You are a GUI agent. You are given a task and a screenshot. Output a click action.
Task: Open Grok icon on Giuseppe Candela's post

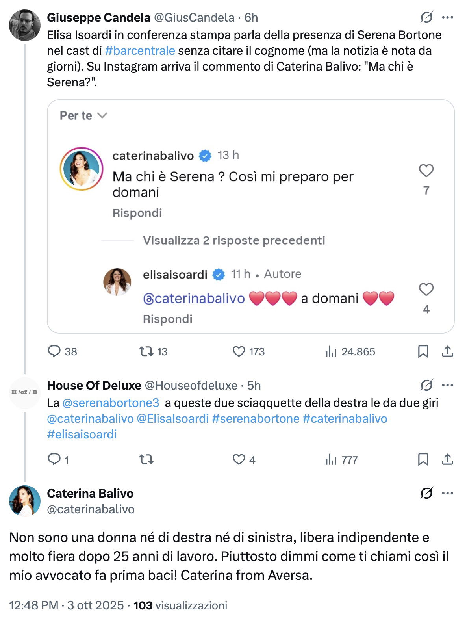click(426, 17)
